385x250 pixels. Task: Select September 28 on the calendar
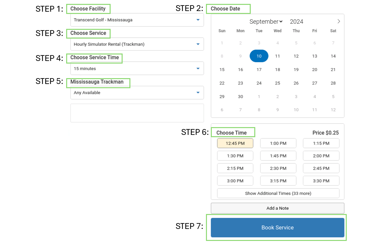333,83
